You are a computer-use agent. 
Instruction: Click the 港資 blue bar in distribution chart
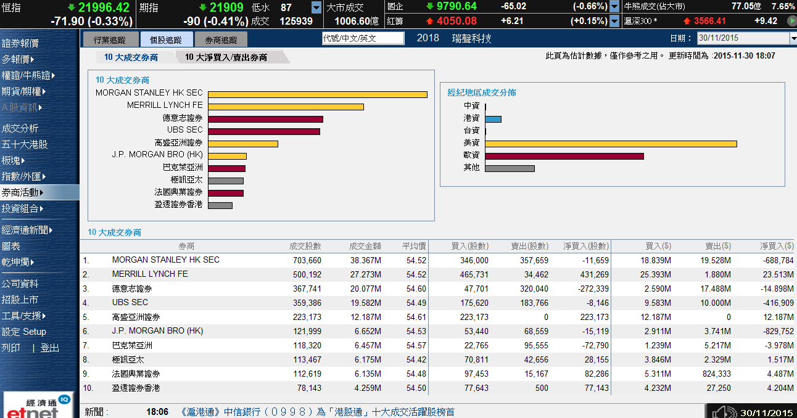493,119
